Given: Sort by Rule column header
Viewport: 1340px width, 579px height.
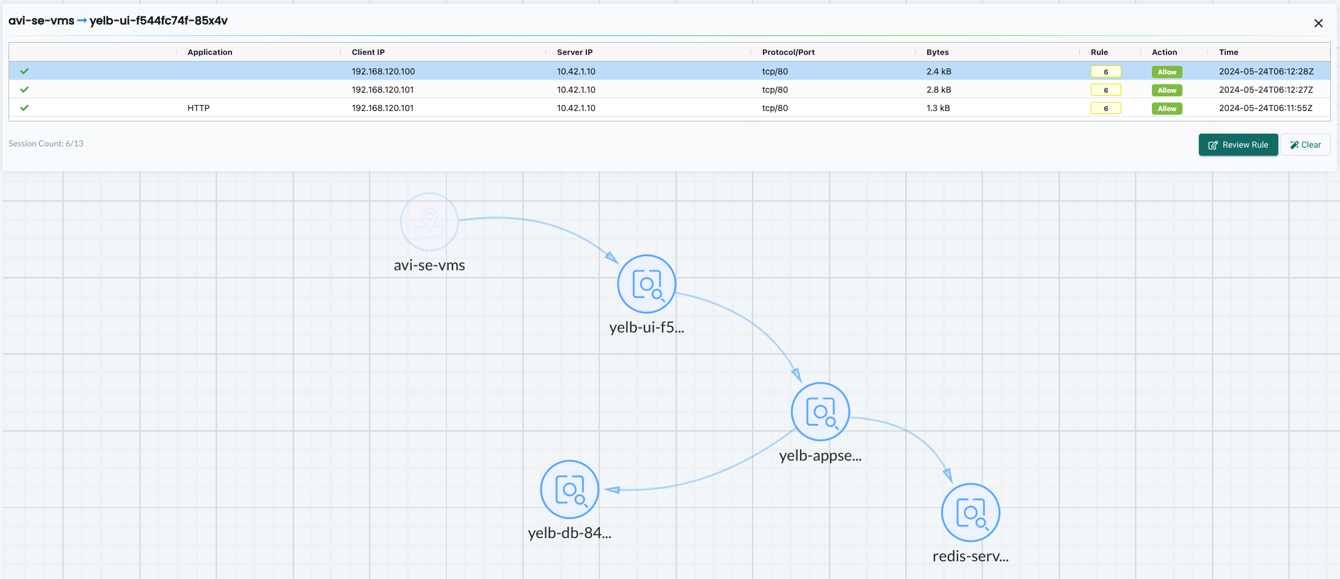Looking at the screenshot, I should [x=1099, y=52].
